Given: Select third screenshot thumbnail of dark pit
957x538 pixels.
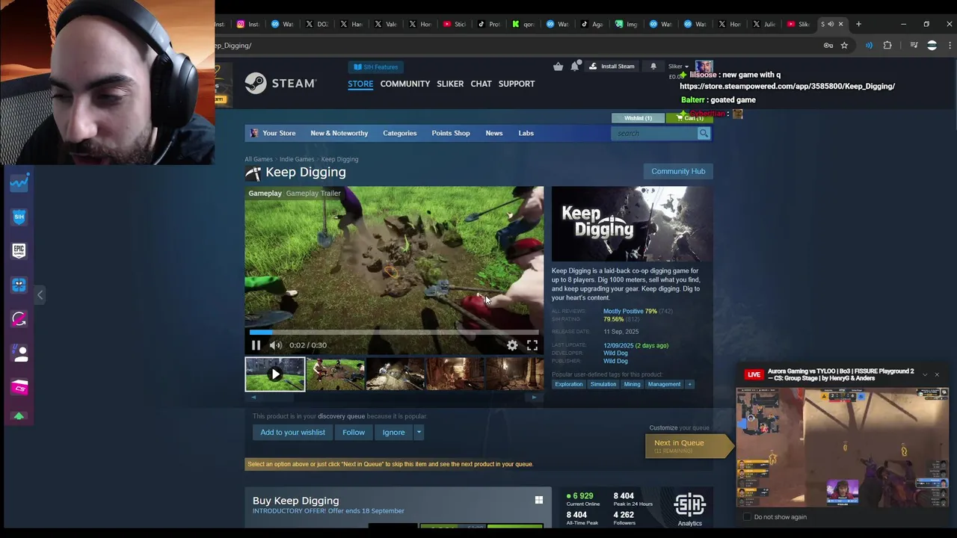Looking at the screenshot, I should point(395,374).
